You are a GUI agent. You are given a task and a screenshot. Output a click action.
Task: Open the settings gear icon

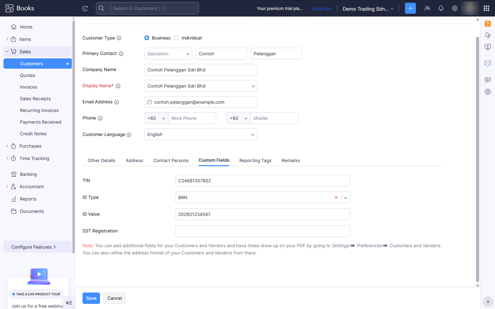click(x=455, y=8)
